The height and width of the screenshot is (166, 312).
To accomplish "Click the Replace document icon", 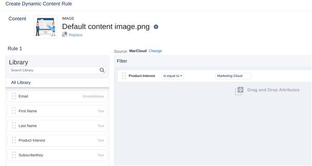I will pyautogui.click(x=64, y=34).
